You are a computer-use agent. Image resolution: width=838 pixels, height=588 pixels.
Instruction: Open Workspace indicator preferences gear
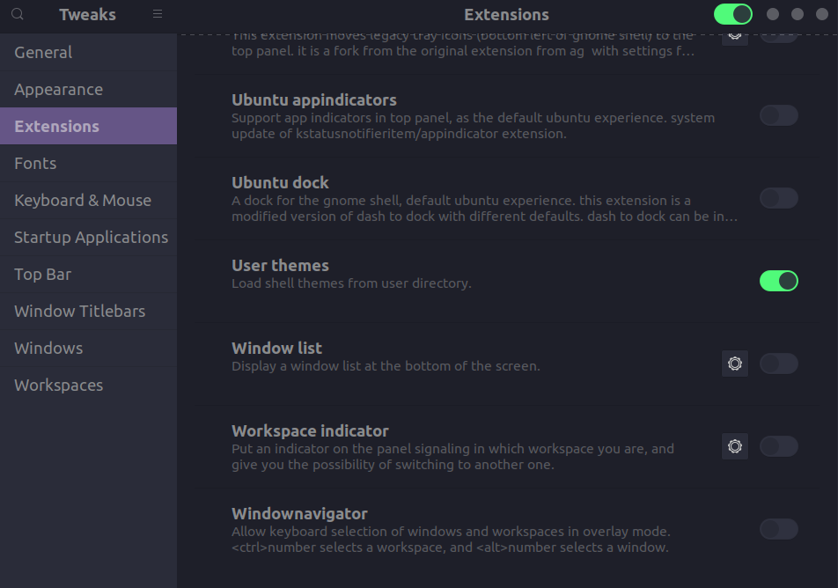(x=734, y=445)
